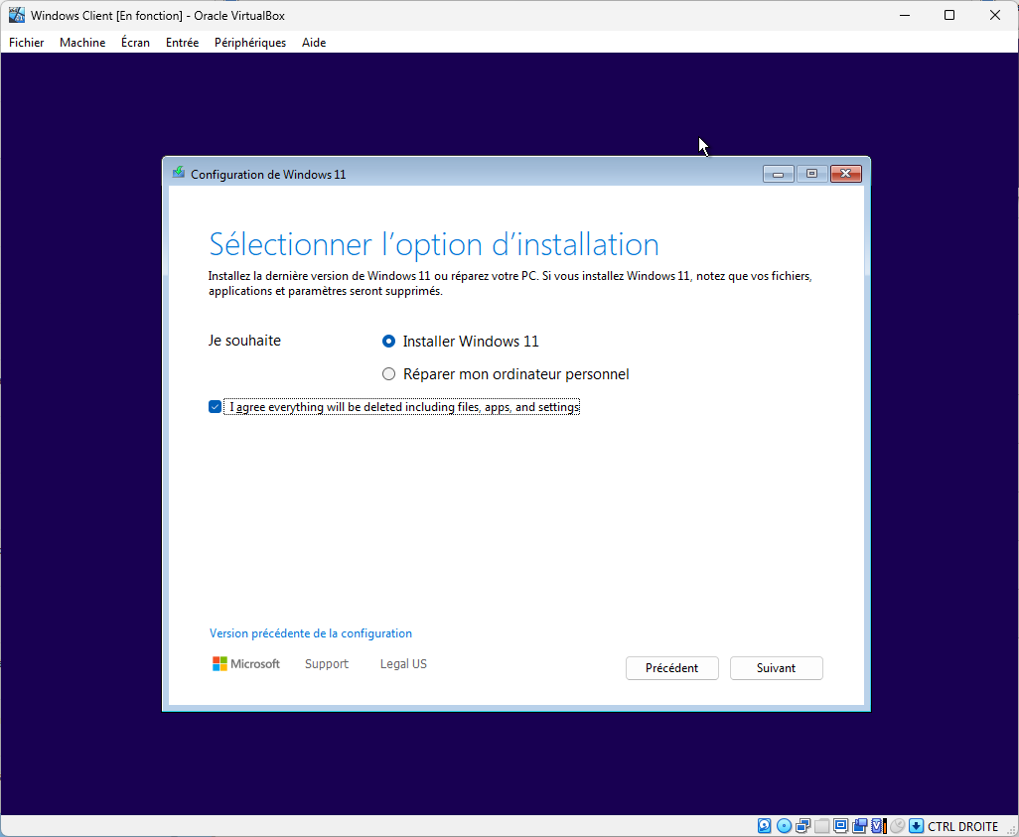1019x837 pixels.
Task: Open the Legal US link
Action: pyautogui.click(x=403, y=663)
